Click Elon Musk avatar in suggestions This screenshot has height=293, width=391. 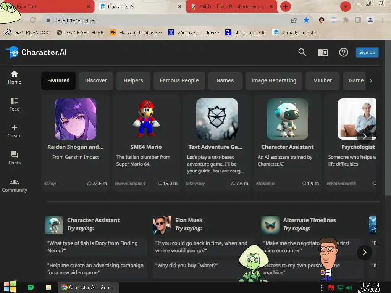[x=162, y=225]
